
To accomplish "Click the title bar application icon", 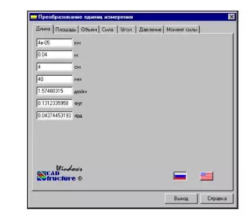I will click(34, 17).
